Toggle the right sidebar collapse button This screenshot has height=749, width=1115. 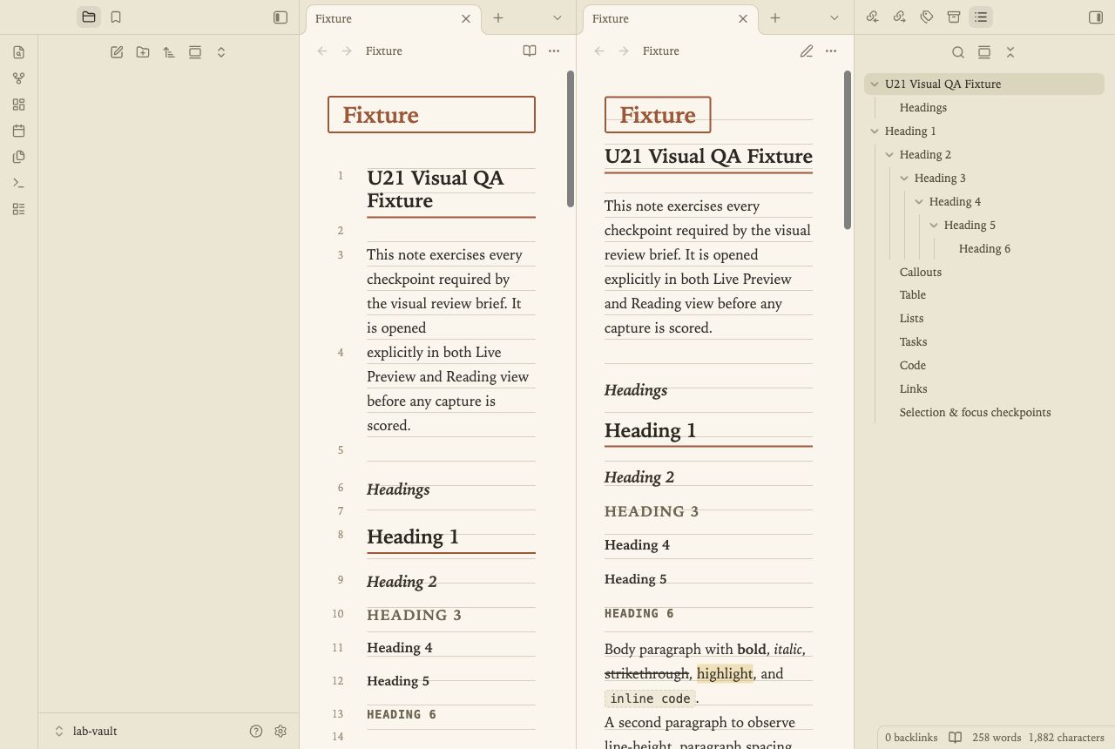pos(1096,17)
